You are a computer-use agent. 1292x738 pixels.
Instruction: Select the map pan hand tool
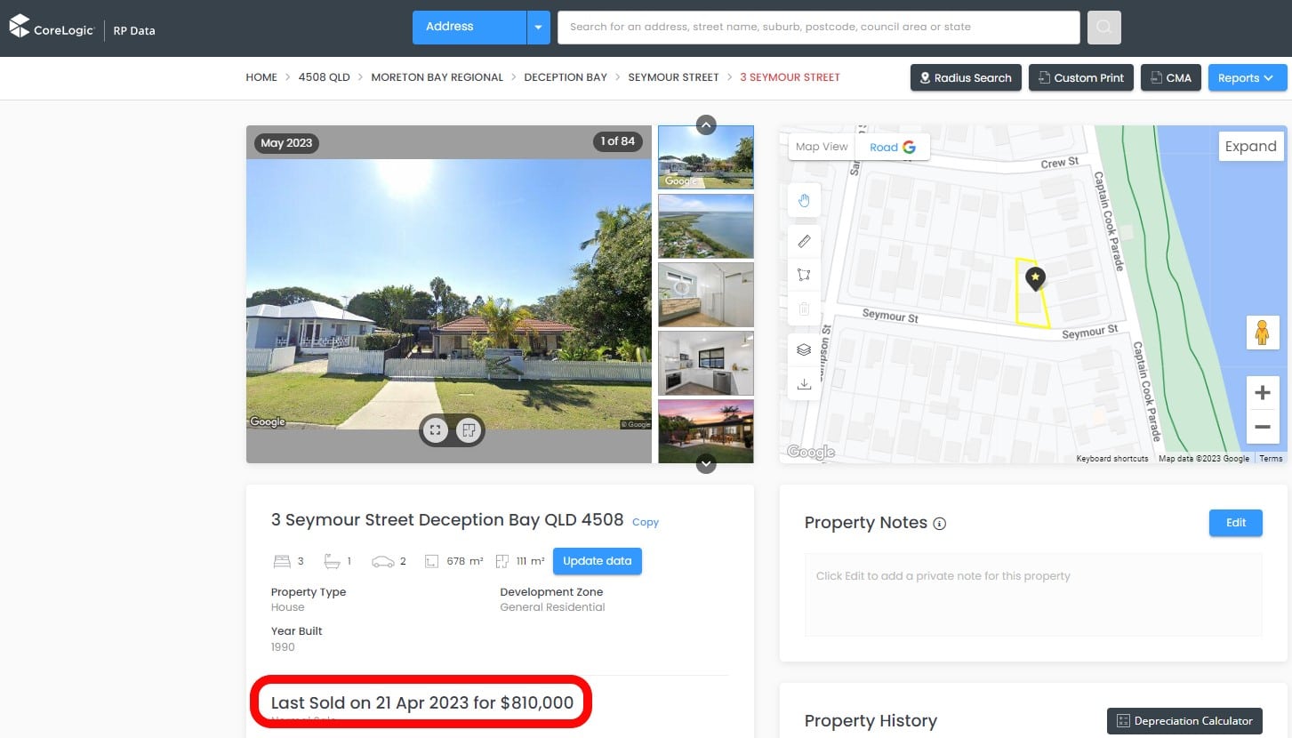click(x=804, y=201)
